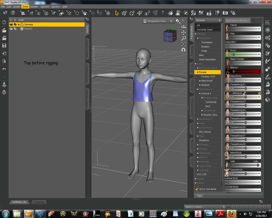Uncheck the Show Sub Items checkbox
This screenshot has width=272, height=218.
pyautogui.click(x=197, y=189)
